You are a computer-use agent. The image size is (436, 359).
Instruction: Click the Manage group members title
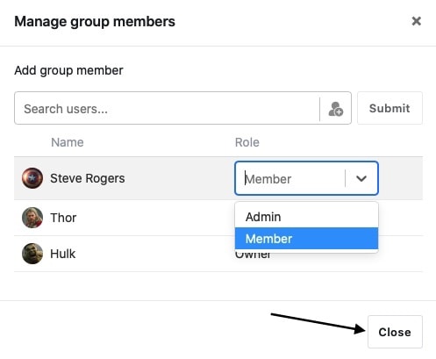95,22
